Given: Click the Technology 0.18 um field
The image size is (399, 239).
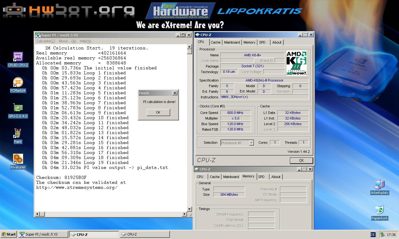Looking at the screenshot, I should click(x=229, y=72).
